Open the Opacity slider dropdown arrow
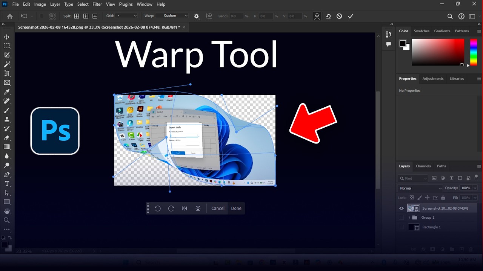483x271 pixels. coord(474,188)
